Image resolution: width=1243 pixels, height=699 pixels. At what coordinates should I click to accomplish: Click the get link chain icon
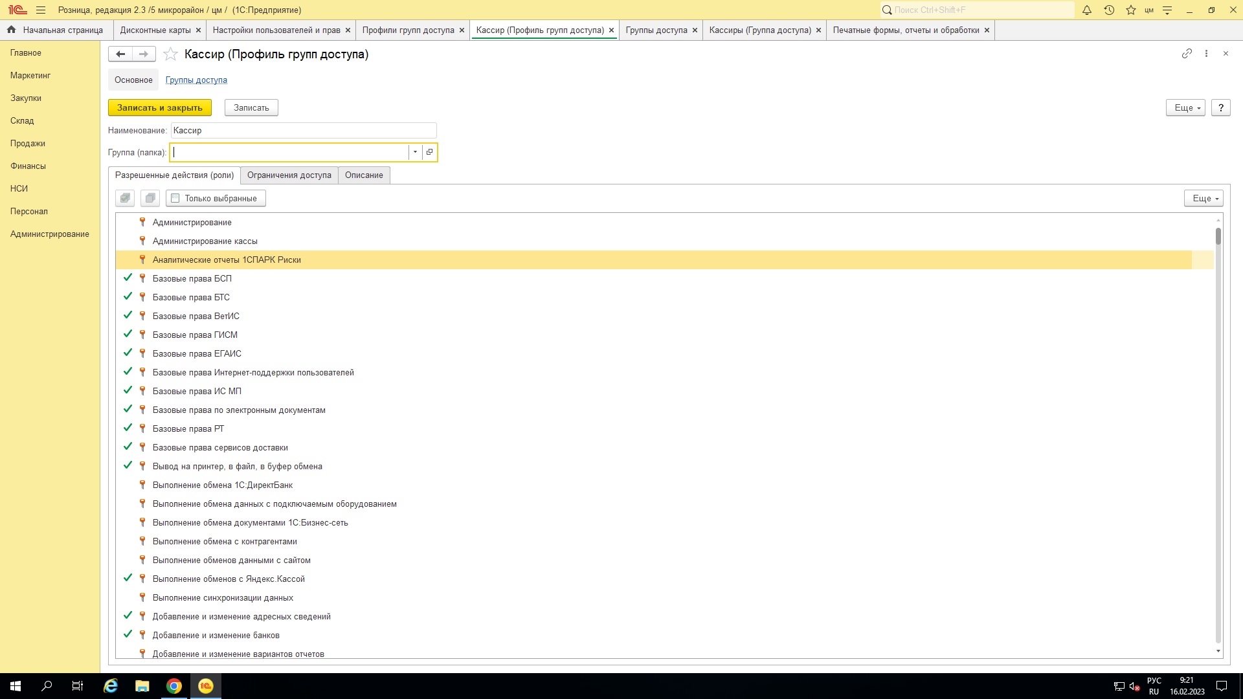[x=1187, y=54]
